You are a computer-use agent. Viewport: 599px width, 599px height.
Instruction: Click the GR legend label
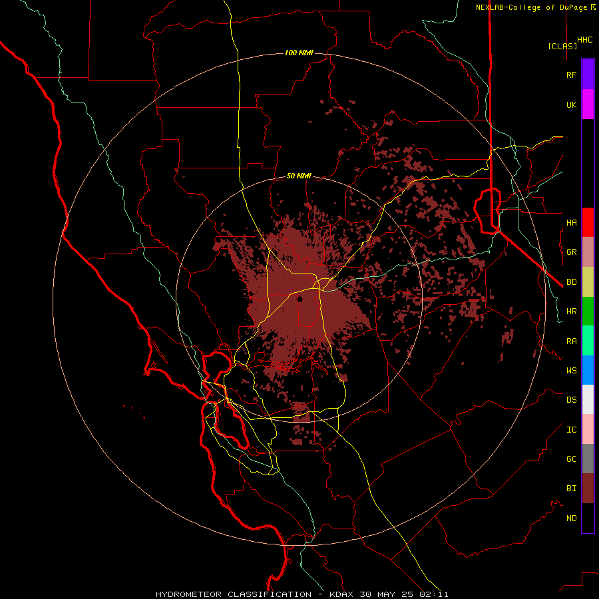tap(571, 252)
